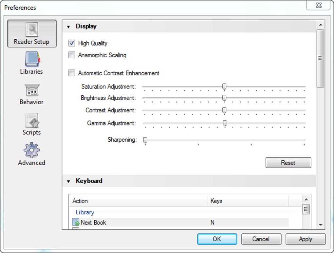Click the main panel scroll-up arrow
The width and height of the screenshot is (334, 253).
click(321, 25)
